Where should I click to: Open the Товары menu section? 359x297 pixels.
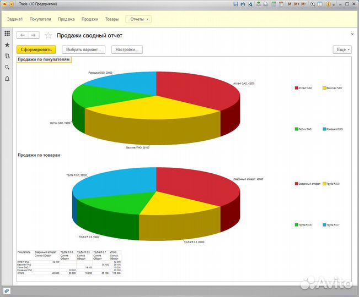click(x=112, y=19)
